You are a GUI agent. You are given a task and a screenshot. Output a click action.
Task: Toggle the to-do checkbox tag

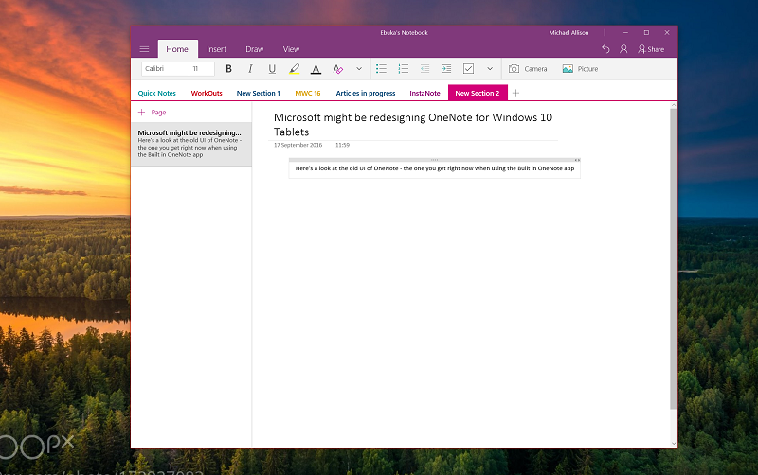pyautogui.click(x=468, y=69)
